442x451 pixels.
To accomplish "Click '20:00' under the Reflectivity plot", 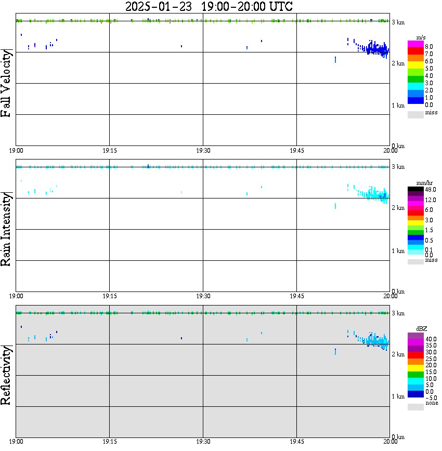I will [391, 442].
